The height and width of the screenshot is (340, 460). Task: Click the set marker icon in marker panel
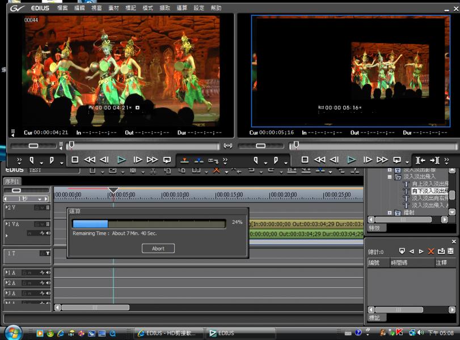click(402, 251)
